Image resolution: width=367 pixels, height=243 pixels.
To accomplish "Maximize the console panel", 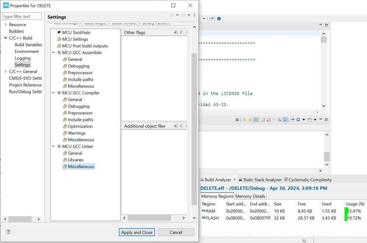I will [x=326, y=120].
